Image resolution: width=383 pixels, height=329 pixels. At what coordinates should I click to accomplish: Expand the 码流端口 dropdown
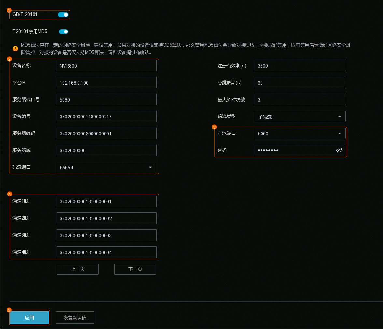click(150, 167)
